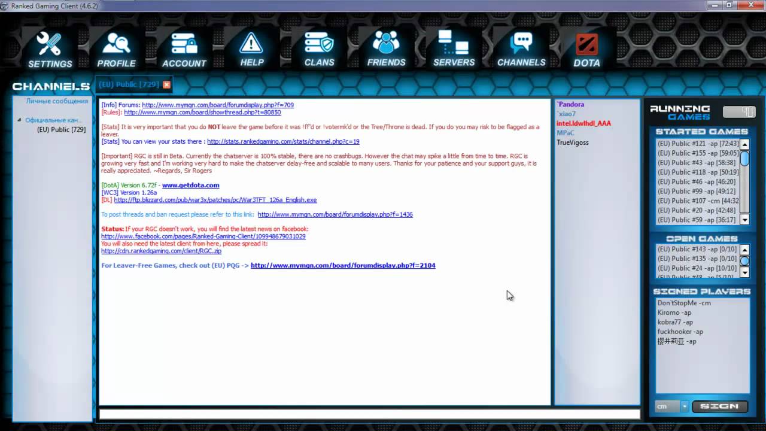Open the Rules showthread link
The height and width of the screenshot is (431, 766).
(x=202, y=112)
